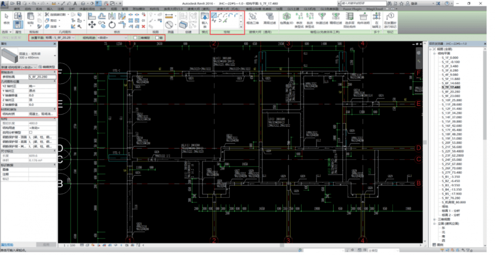495x255 pixels.
Task: Check the 启用分析模型 checkbox in properties
Action: click(x=31, y=132)
